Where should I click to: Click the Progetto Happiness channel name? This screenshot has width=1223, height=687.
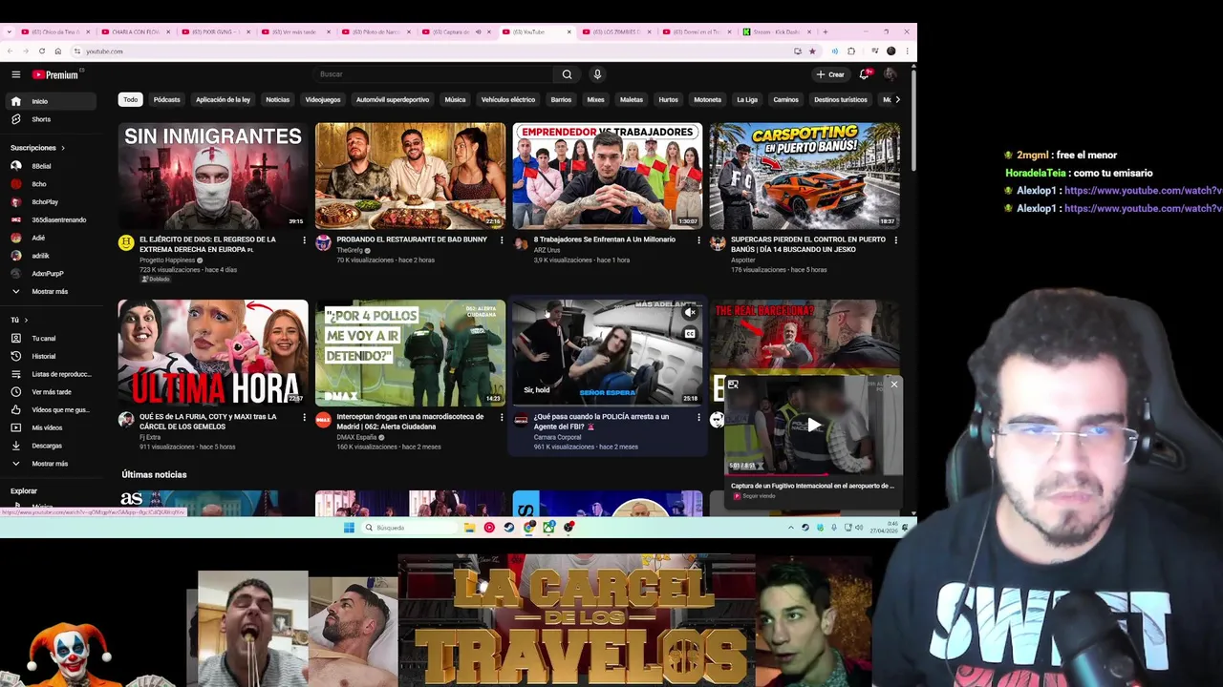[167, 260]
